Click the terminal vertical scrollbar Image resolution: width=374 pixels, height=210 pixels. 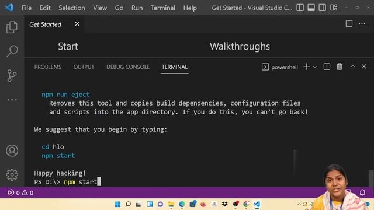(371, 178)
